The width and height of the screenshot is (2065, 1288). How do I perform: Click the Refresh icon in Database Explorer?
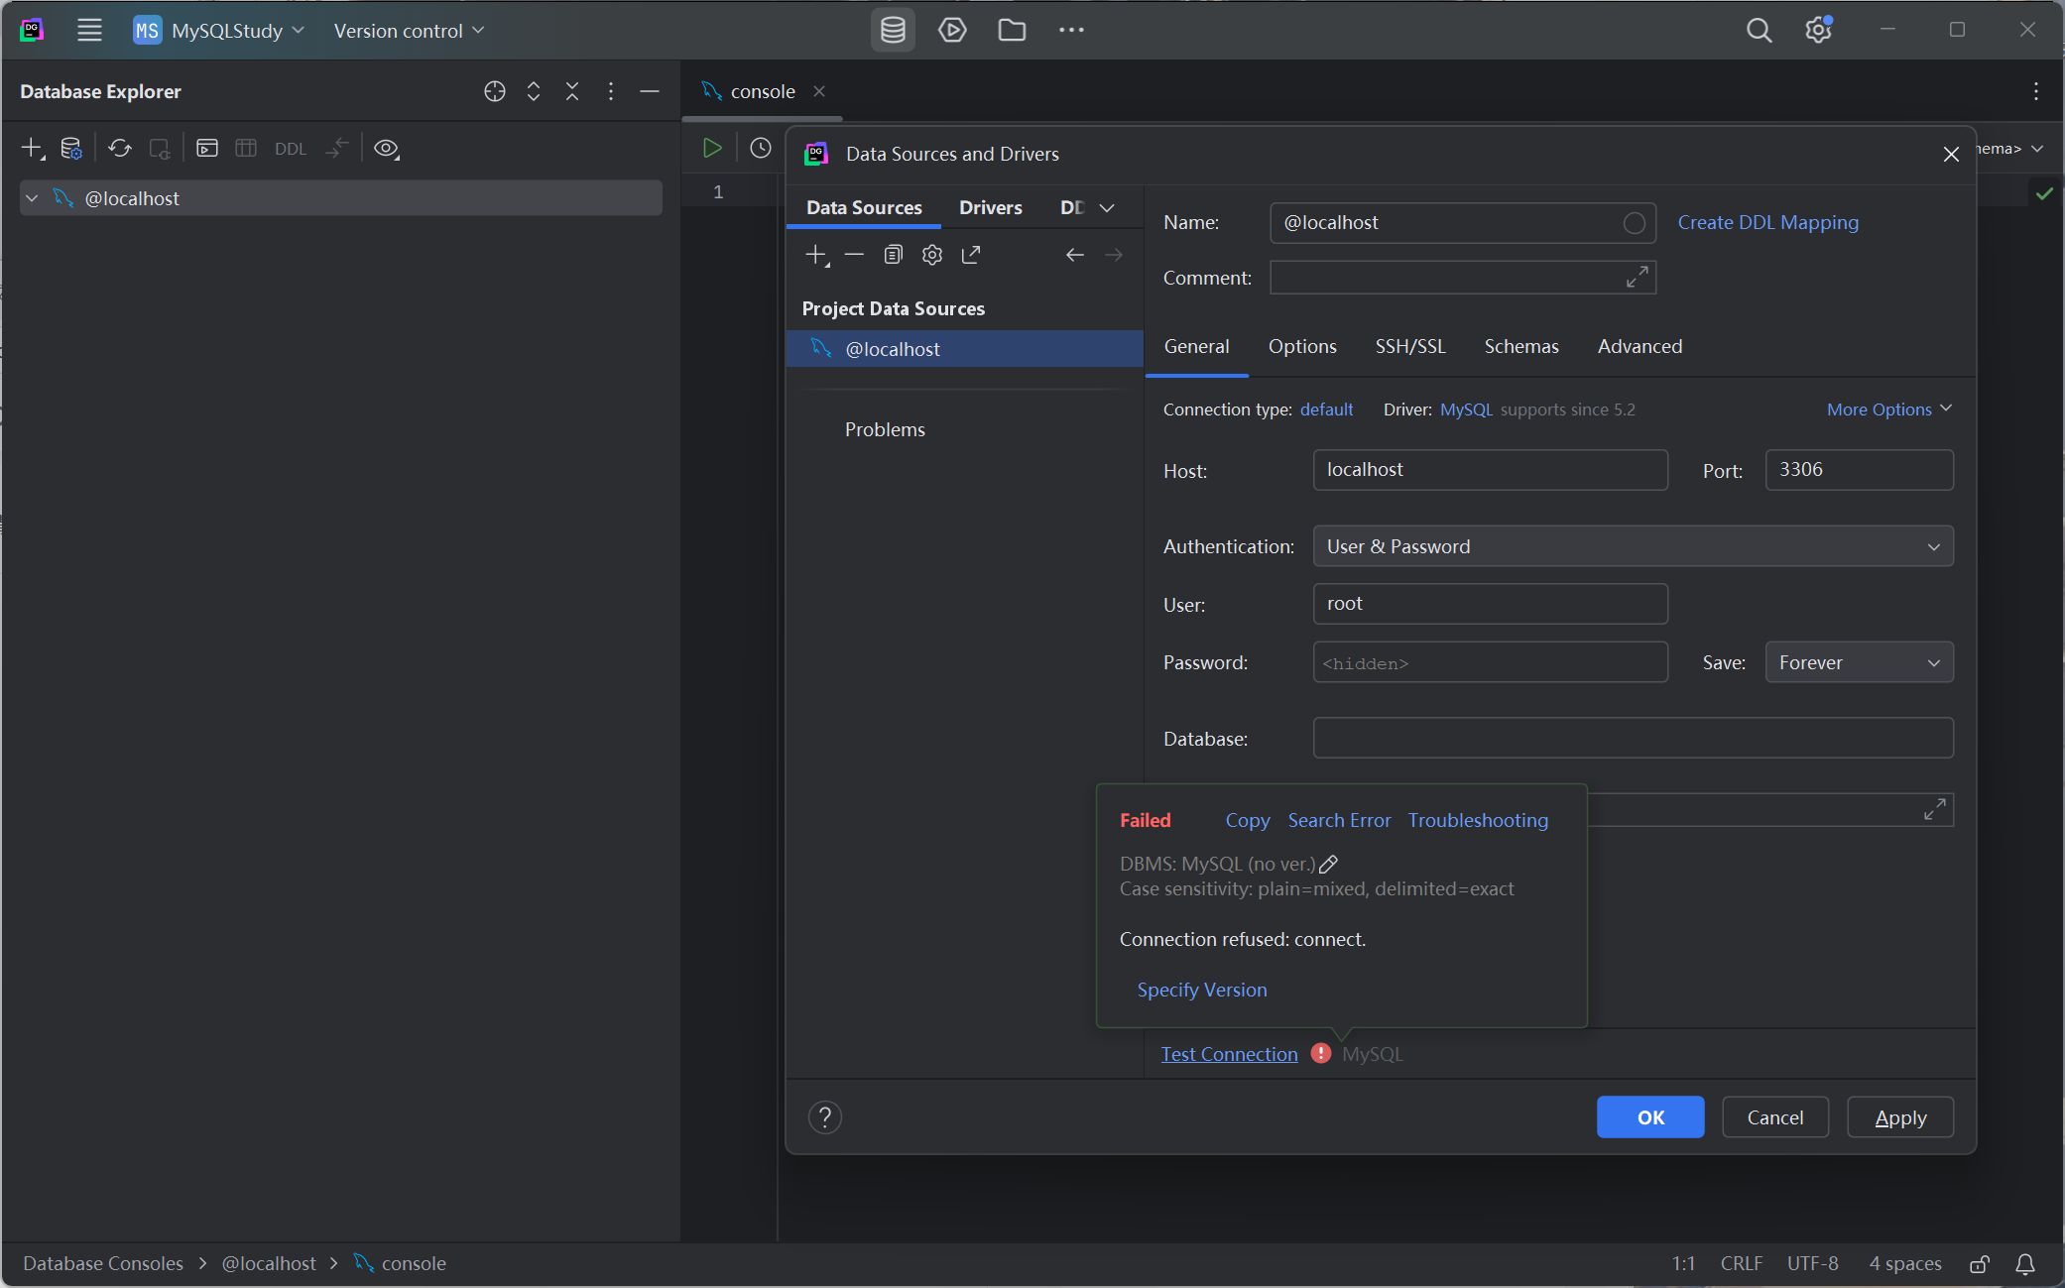point(120,149)
